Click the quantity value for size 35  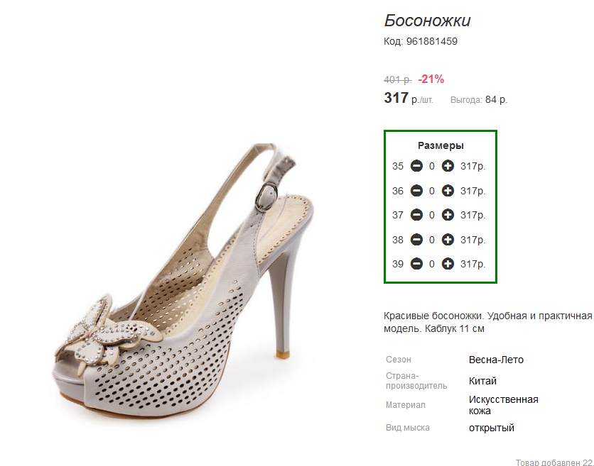coord(432,166)
